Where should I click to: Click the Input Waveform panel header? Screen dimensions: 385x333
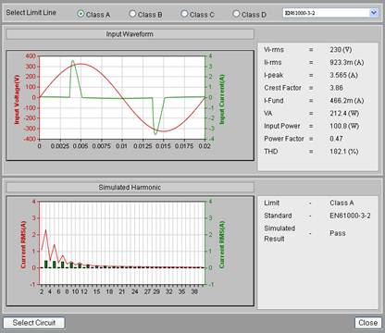coord(130,34)
